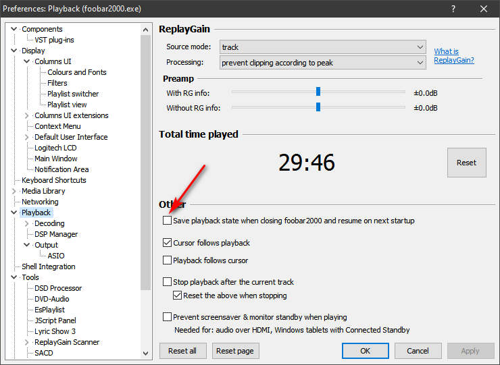This screenshot has width=500, height=365.
Task: Open Notification Area page
Action: [61, 169]
